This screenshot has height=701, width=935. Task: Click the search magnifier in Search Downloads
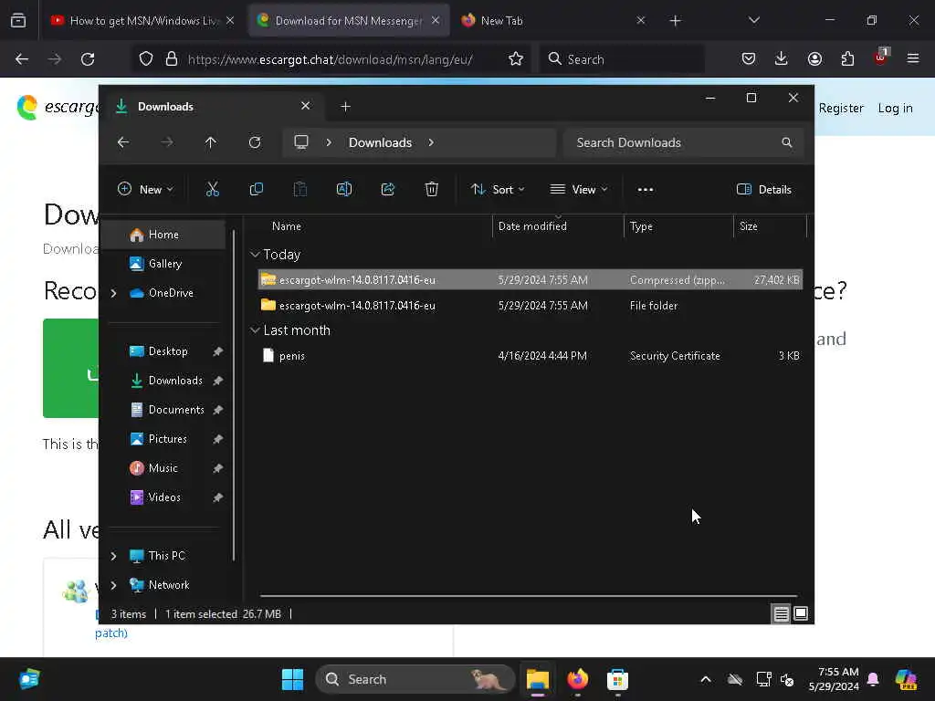[786, 142]
